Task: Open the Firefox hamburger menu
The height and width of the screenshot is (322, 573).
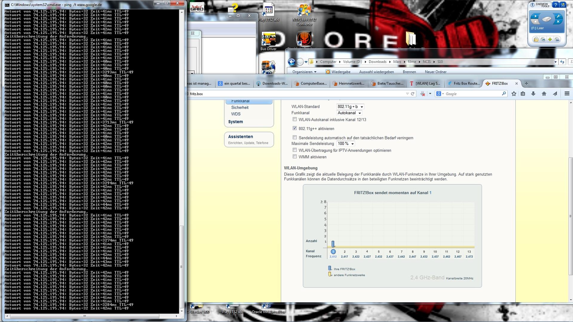Action: pos(567,94)
